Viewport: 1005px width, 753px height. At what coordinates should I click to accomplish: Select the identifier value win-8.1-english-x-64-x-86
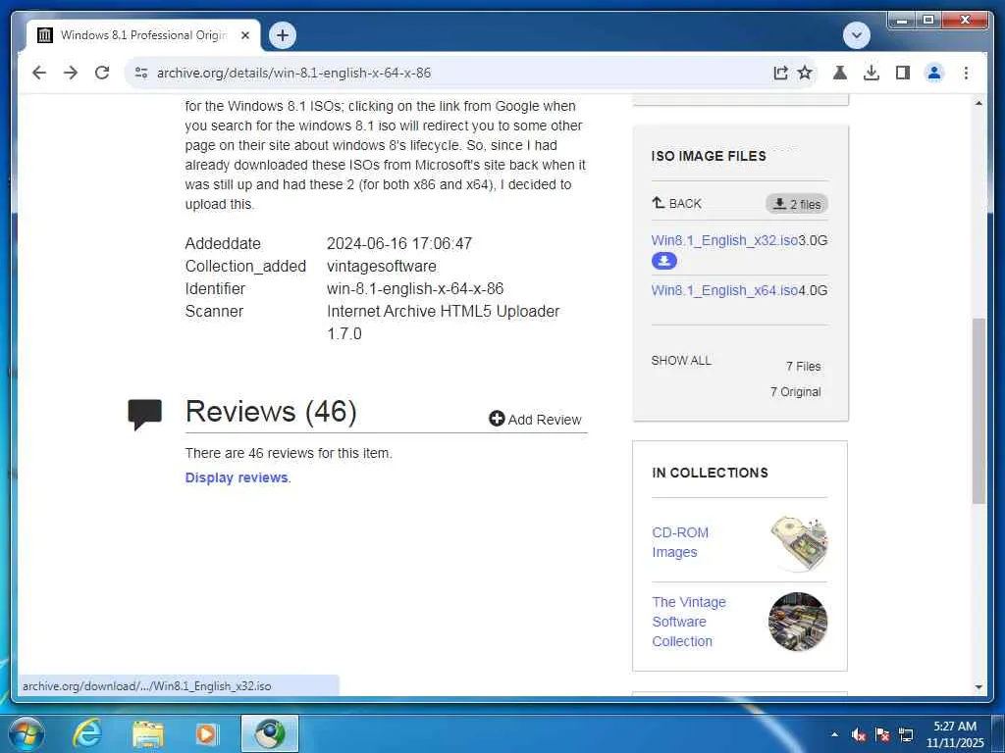415,289
